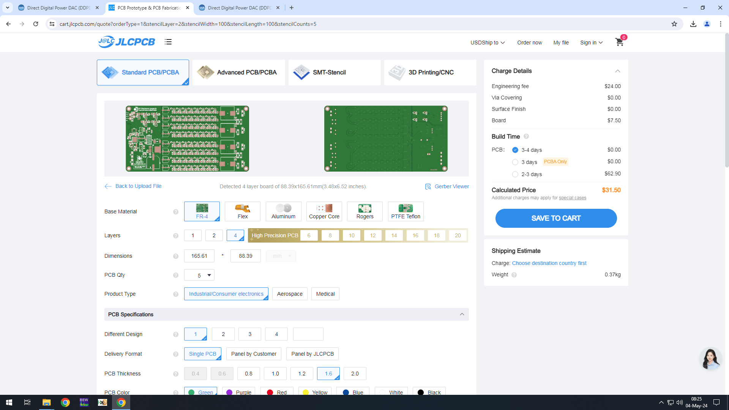Switch to SMT-Stencil tab
Screen dimensions: 729x410
pyautogui.click(x=335, y=72)
